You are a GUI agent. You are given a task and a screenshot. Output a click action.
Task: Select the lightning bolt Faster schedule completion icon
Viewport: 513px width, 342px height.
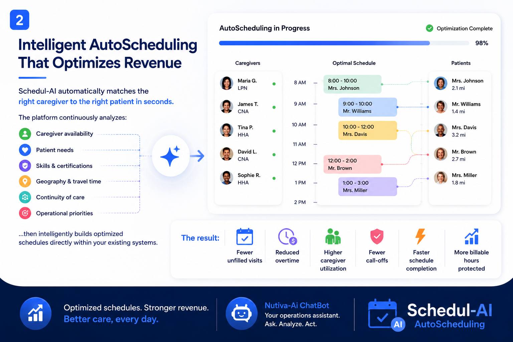(x=420, y=236)
